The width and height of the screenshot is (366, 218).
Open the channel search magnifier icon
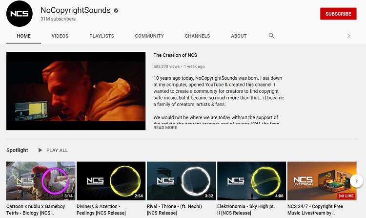tap(271, 36)
